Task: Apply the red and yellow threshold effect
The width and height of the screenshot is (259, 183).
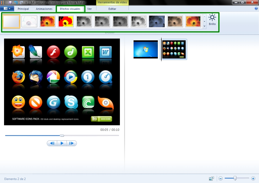Action: [66, 21]
